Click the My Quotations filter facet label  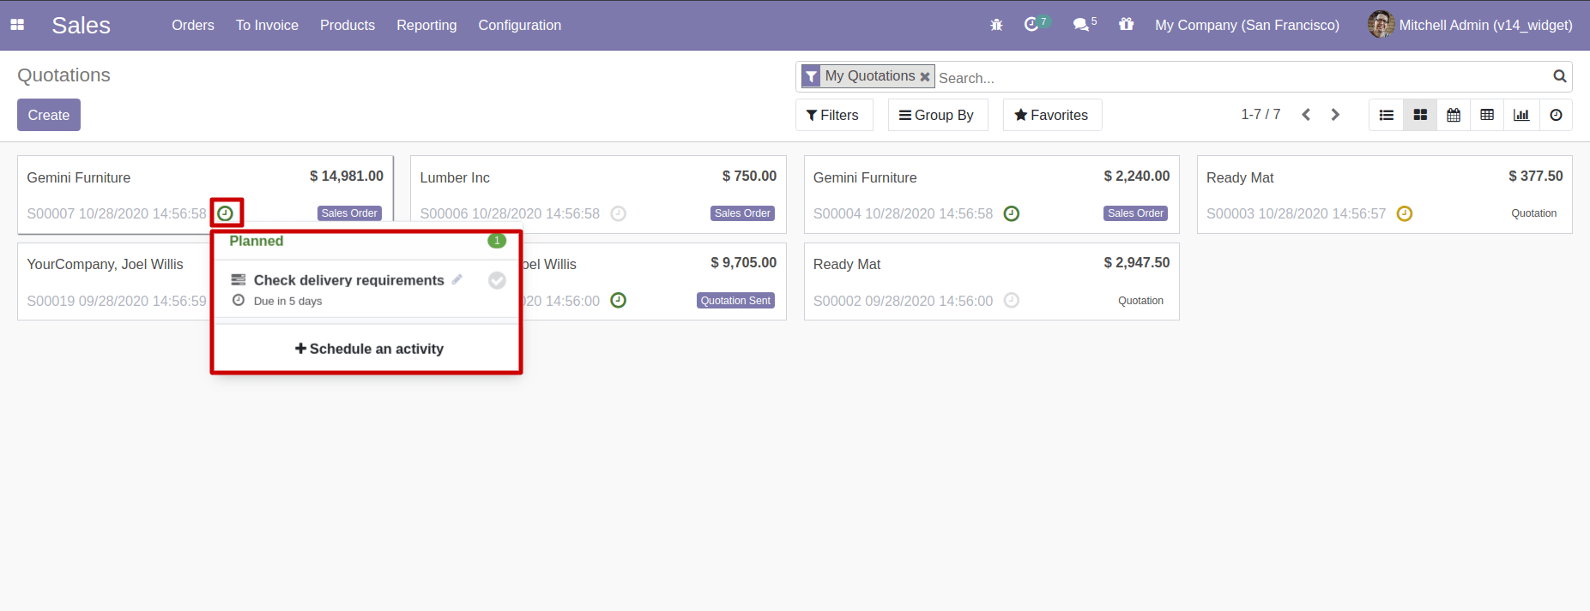[x=870, y=75]
